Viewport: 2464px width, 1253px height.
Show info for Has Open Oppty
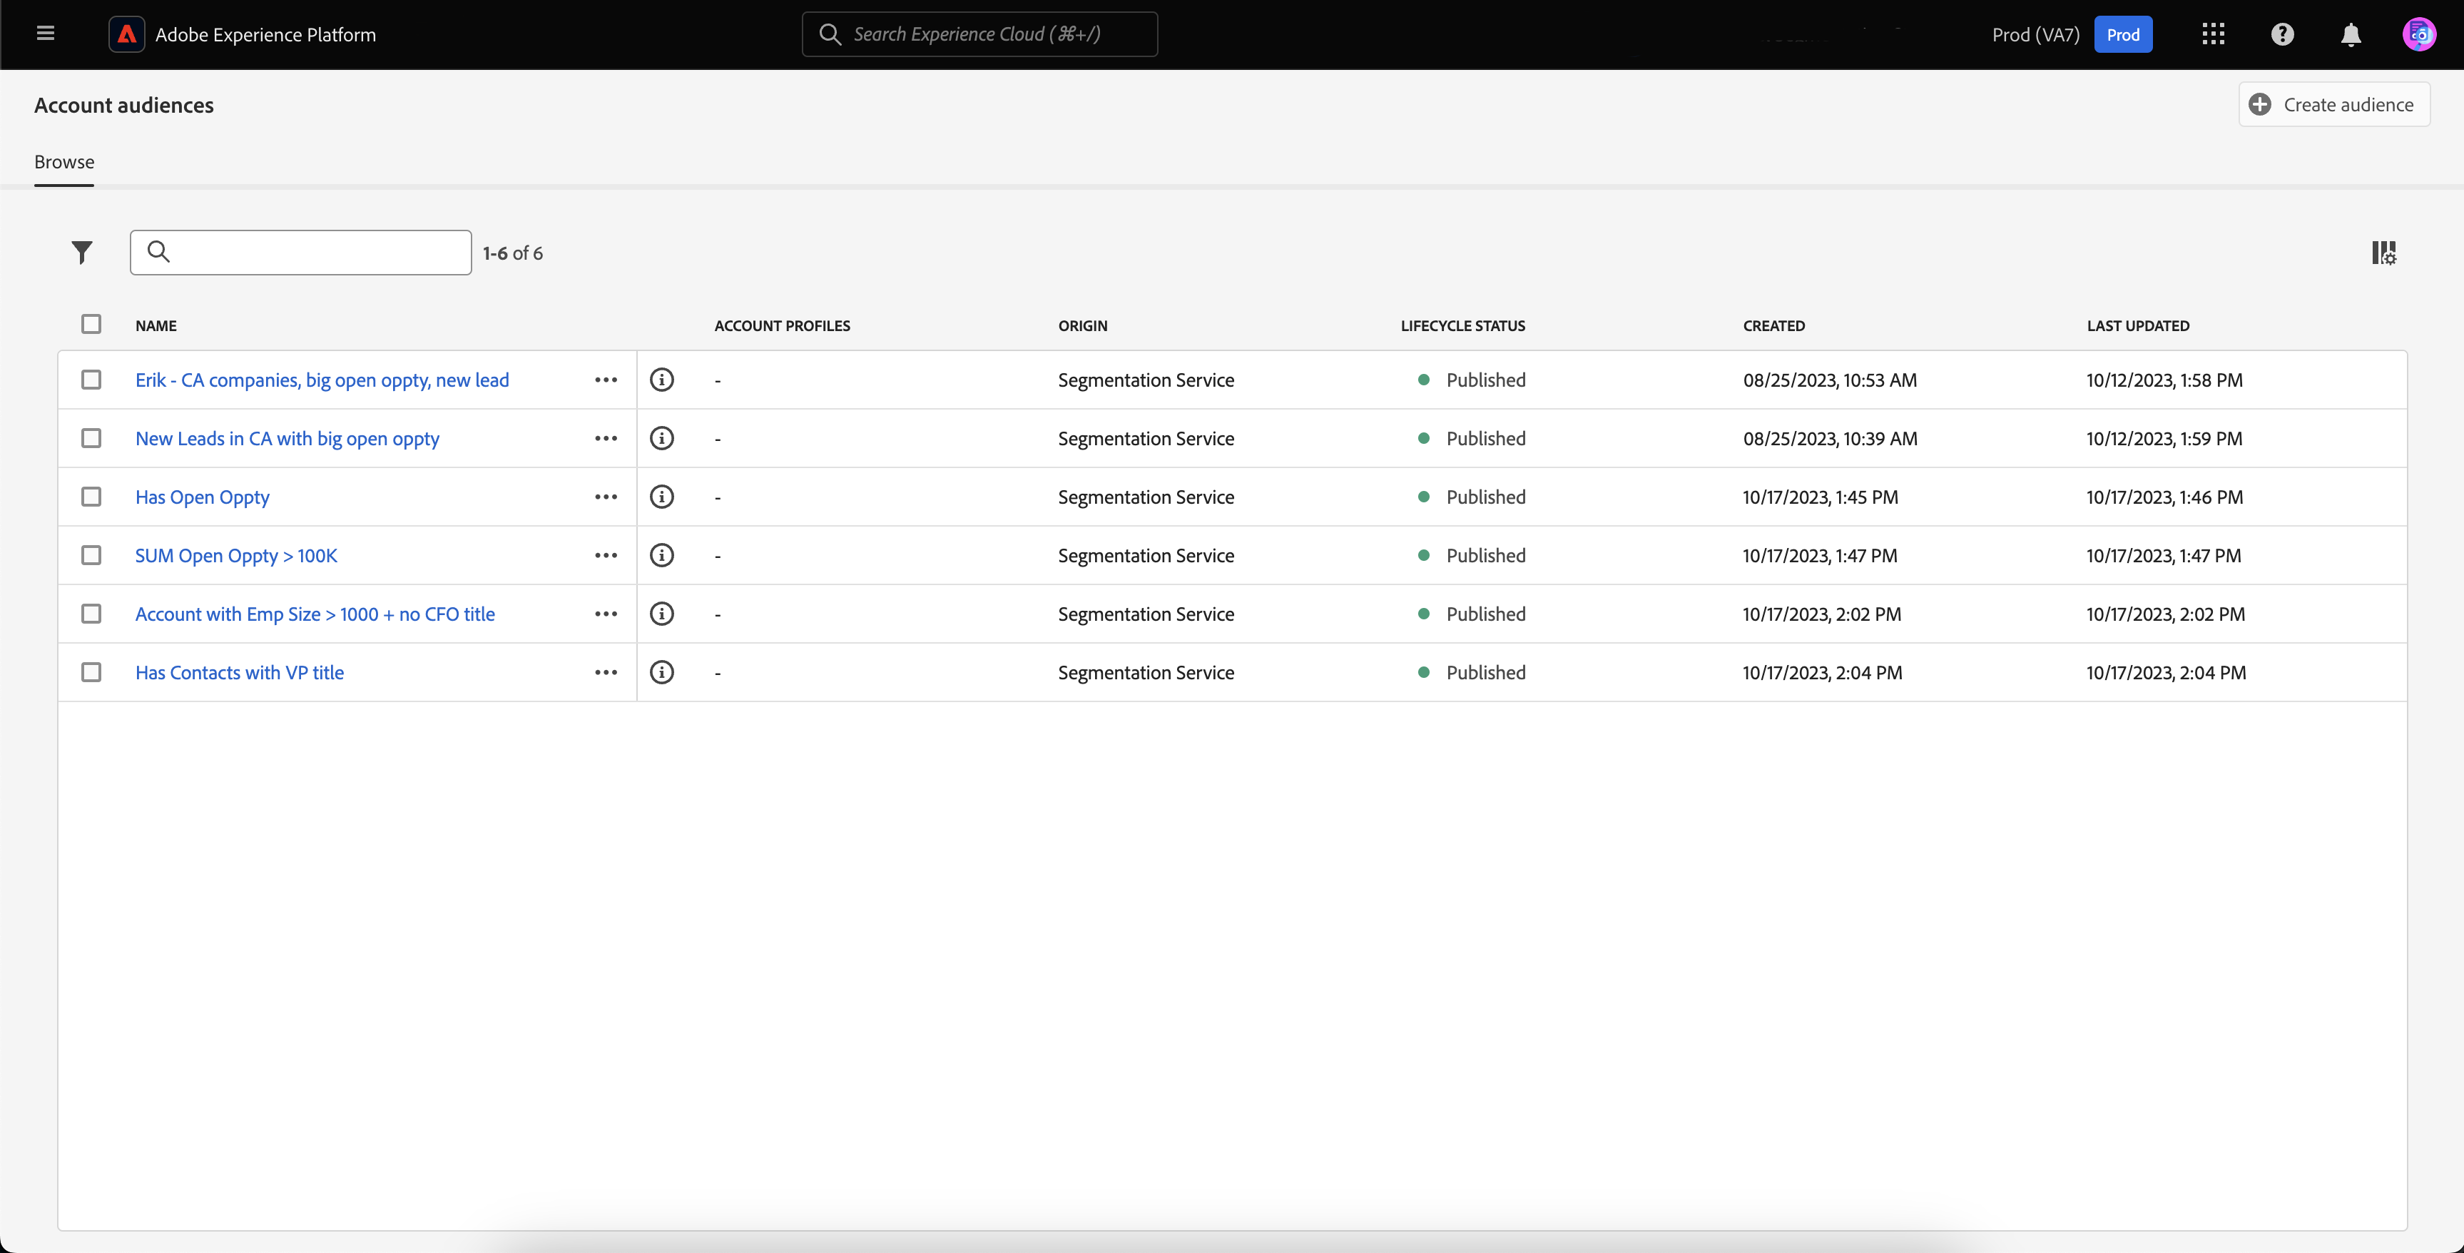661,497
